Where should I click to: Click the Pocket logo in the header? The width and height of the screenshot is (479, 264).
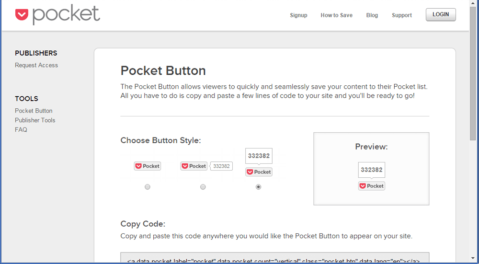click(57, 15)
